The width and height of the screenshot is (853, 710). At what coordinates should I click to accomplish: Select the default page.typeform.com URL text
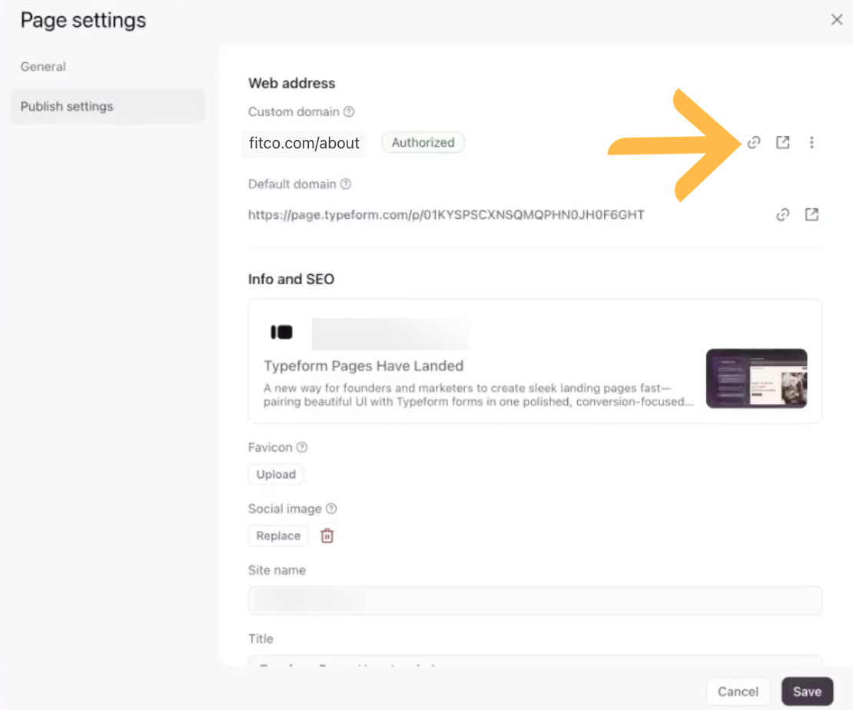pyautogui.click(x=446, y=215)
